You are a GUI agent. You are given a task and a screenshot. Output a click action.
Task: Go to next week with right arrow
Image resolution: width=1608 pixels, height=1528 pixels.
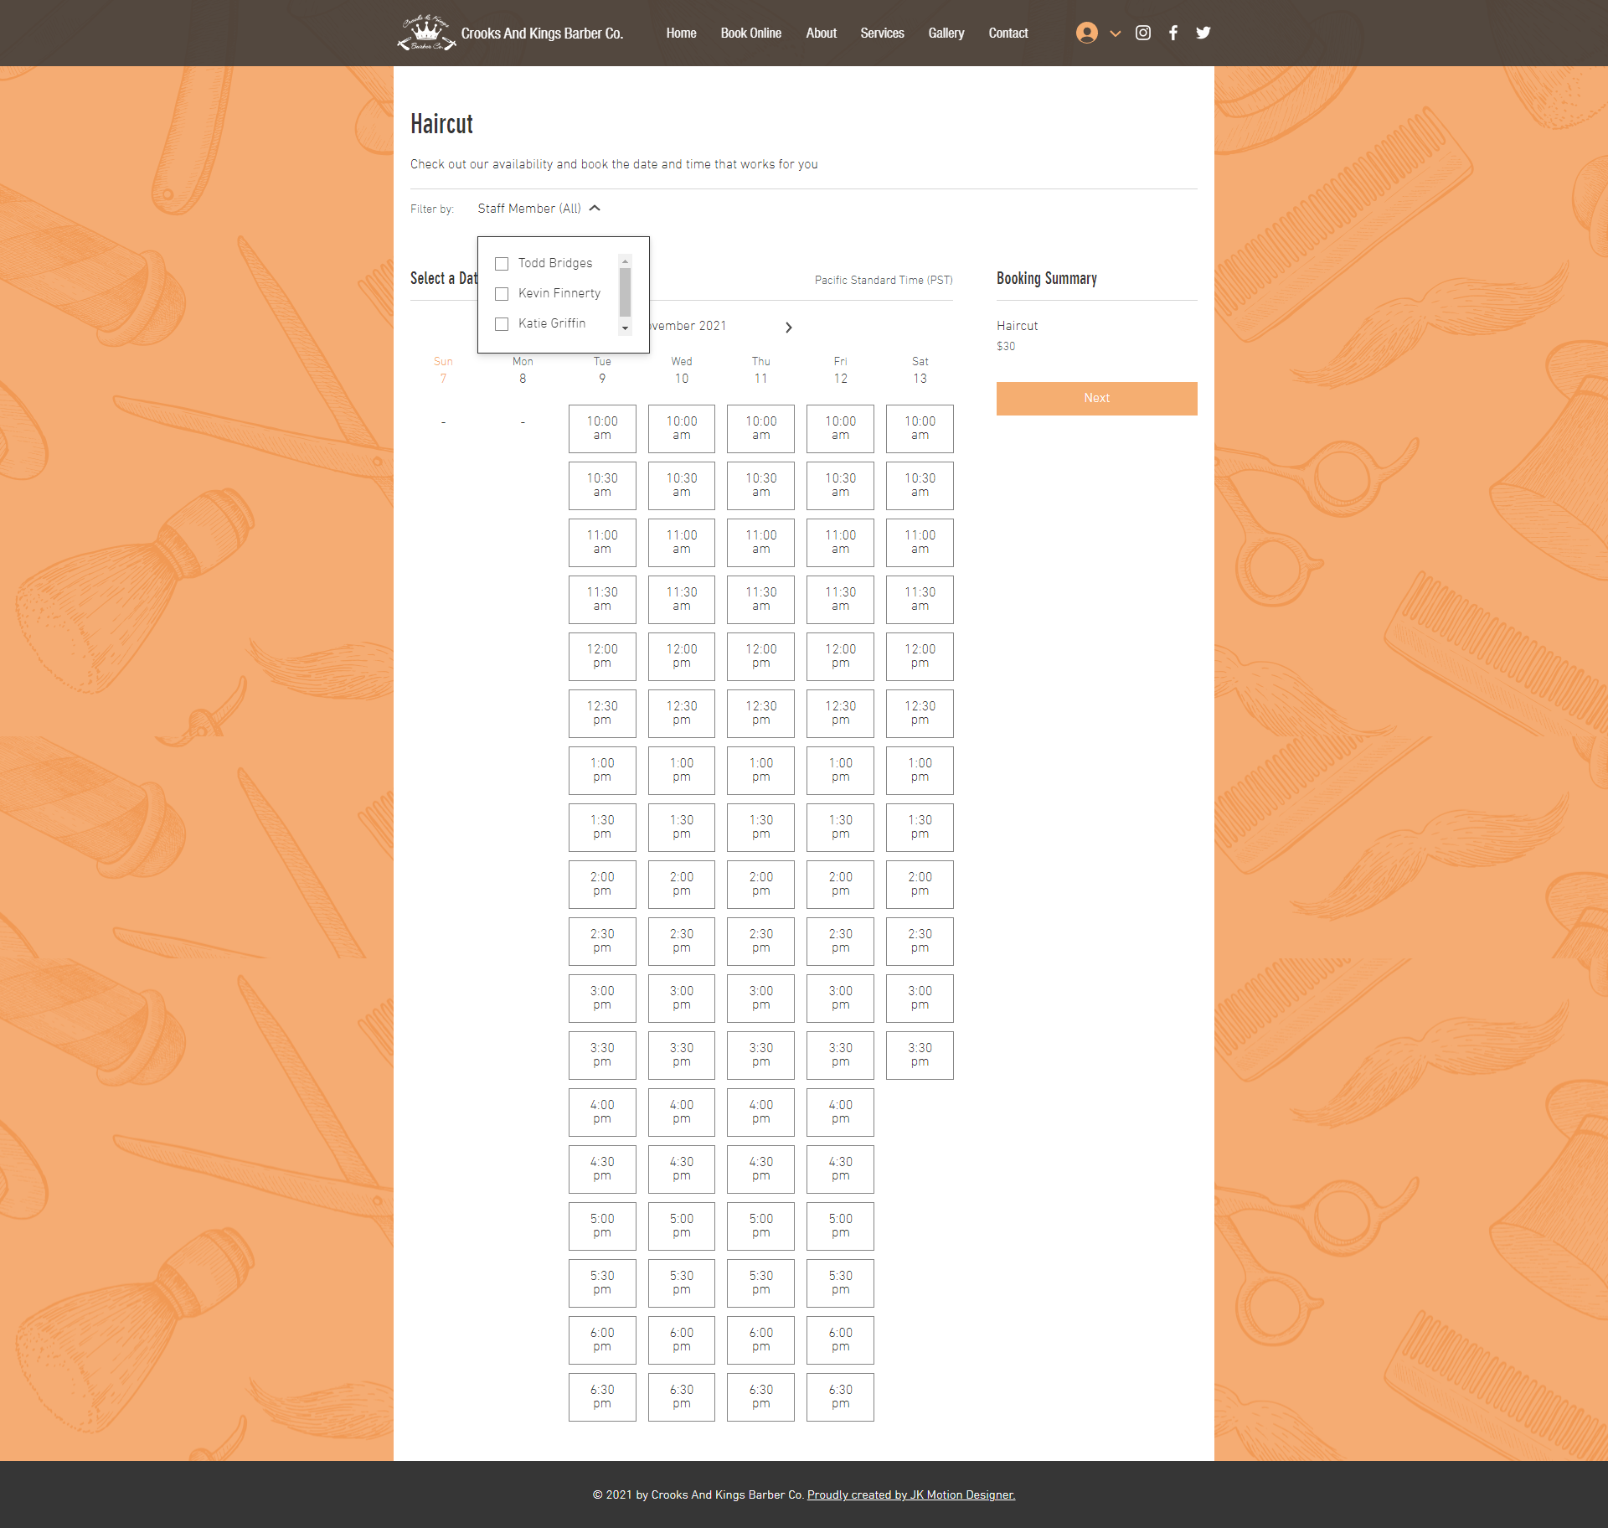click(788, 328)
